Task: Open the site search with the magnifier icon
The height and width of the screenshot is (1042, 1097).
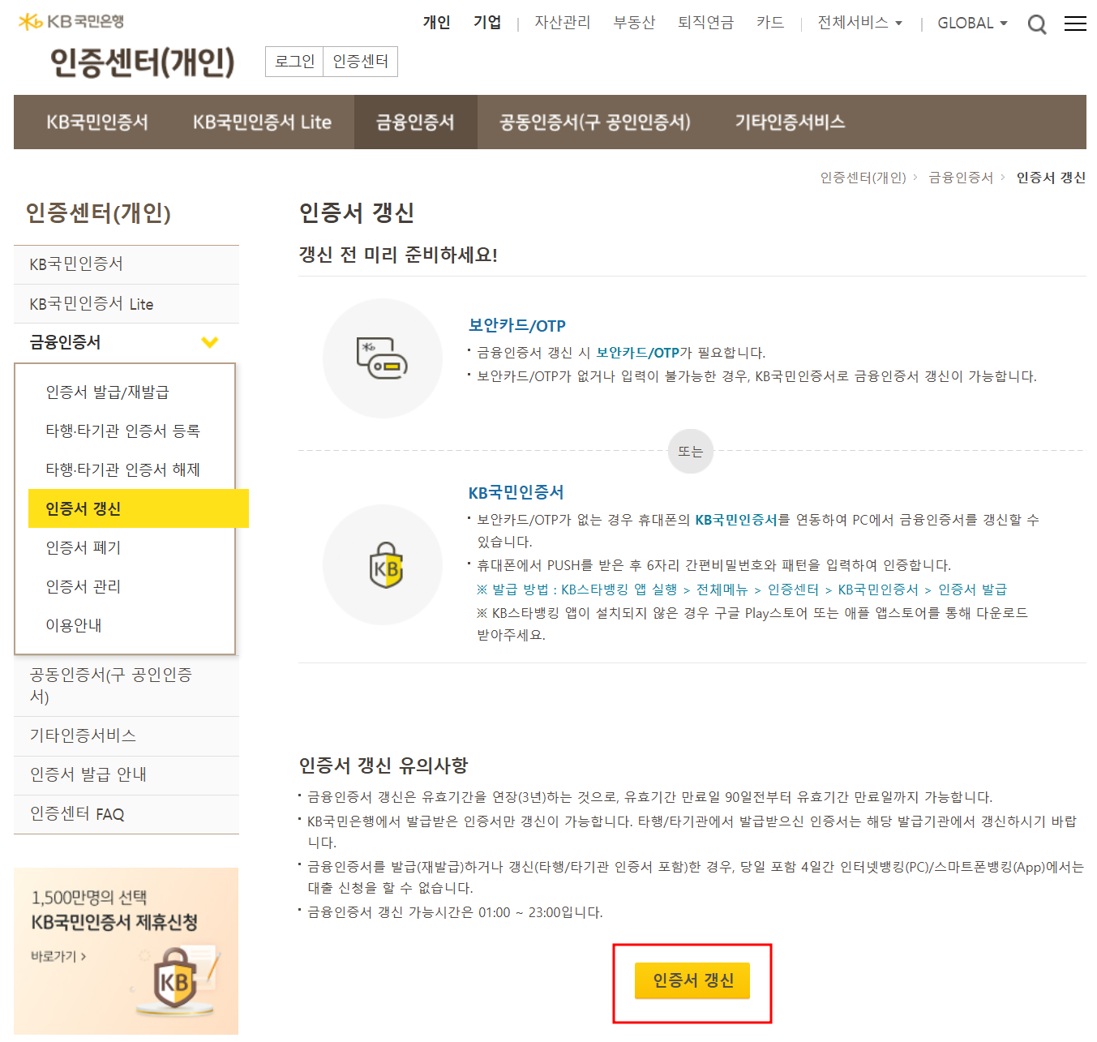Action: (1037, 24)
